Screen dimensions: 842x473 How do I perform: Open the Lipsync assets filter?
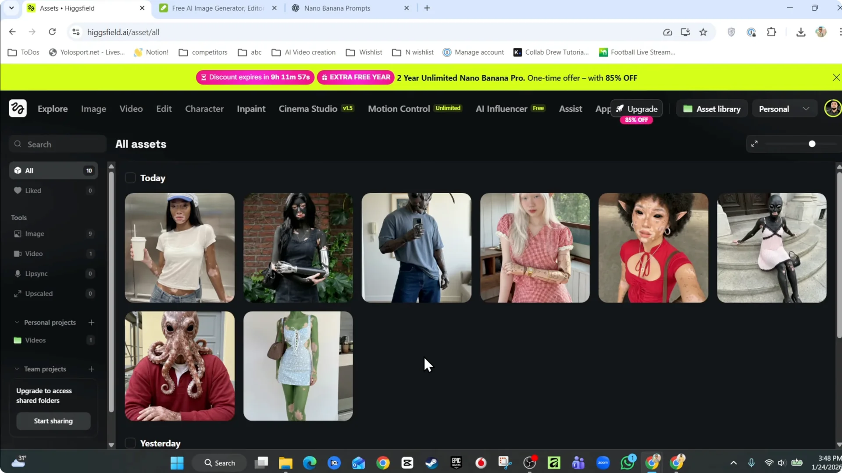click(37, 274)
